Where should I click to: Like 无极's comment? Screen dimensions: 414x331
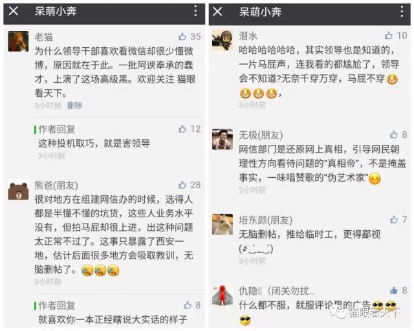pos(394,134)
